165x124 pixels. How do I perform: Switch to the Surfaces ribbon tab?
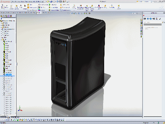[x=13, y=13]
